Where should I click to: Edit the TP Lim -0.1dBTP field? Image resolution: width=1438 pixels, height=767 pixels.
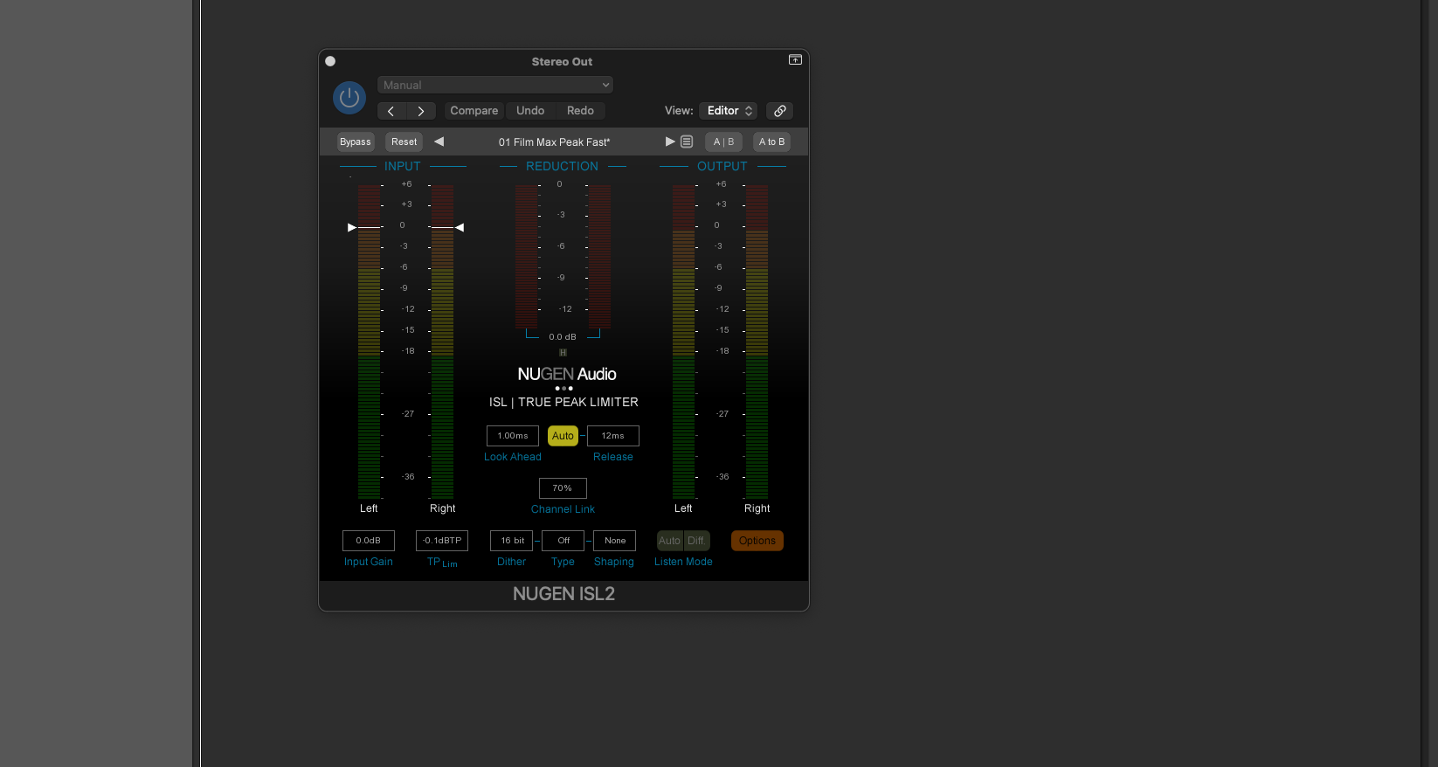(442, 541)
